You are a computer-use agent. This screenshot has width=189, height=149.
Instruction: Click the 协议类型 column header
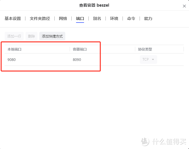pyautogui.click(x=145, y=49)
